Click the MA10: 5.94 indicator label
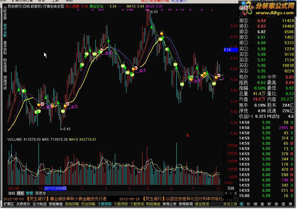Viewport: 297px width, 209px height. point(135,6)
